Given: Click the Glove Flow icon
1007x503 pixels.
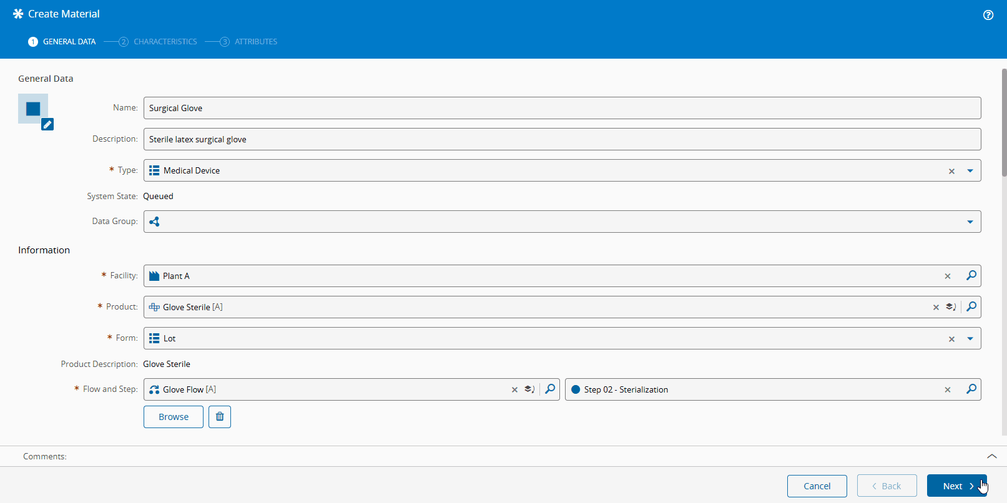Looking at the screenshot, I should pos(154,389).
